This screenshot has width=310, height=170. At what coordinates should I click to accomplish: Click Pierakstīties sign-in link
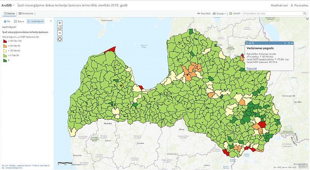[x=299, y=6]
